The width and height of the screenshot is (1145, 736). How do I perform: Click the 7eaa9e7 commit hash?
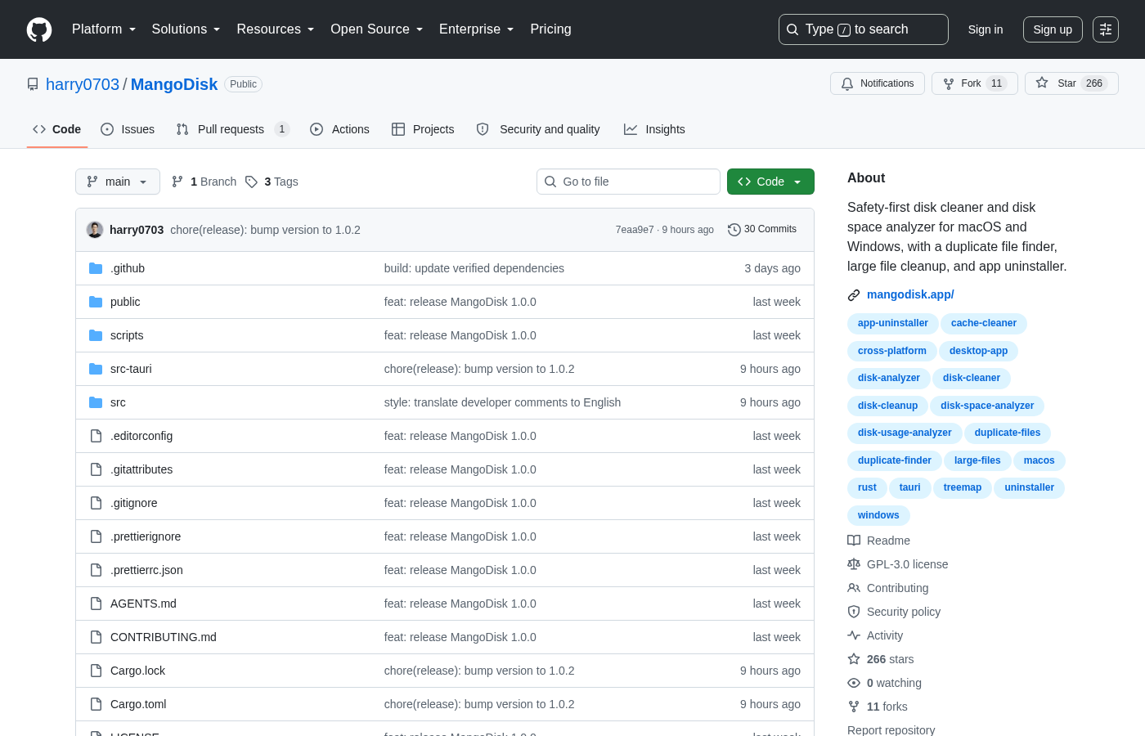click(635, 230)
